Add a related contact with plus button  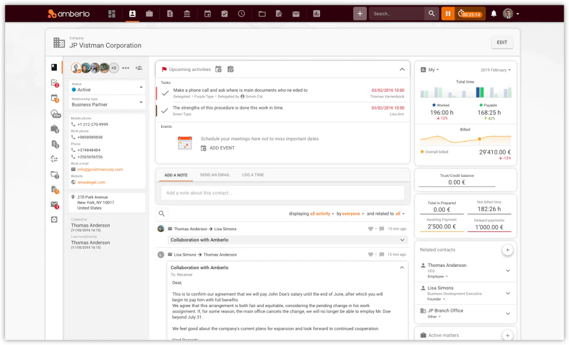508,250
